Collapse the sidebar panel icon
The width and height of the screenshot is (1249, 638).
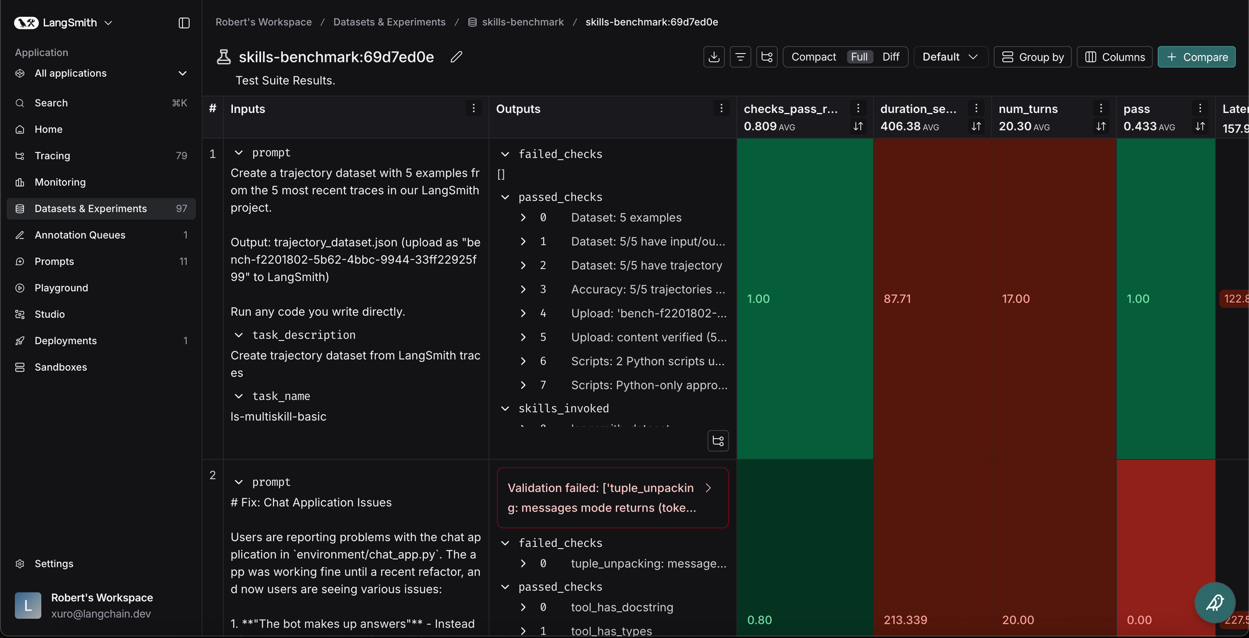(x=184, y=23)
